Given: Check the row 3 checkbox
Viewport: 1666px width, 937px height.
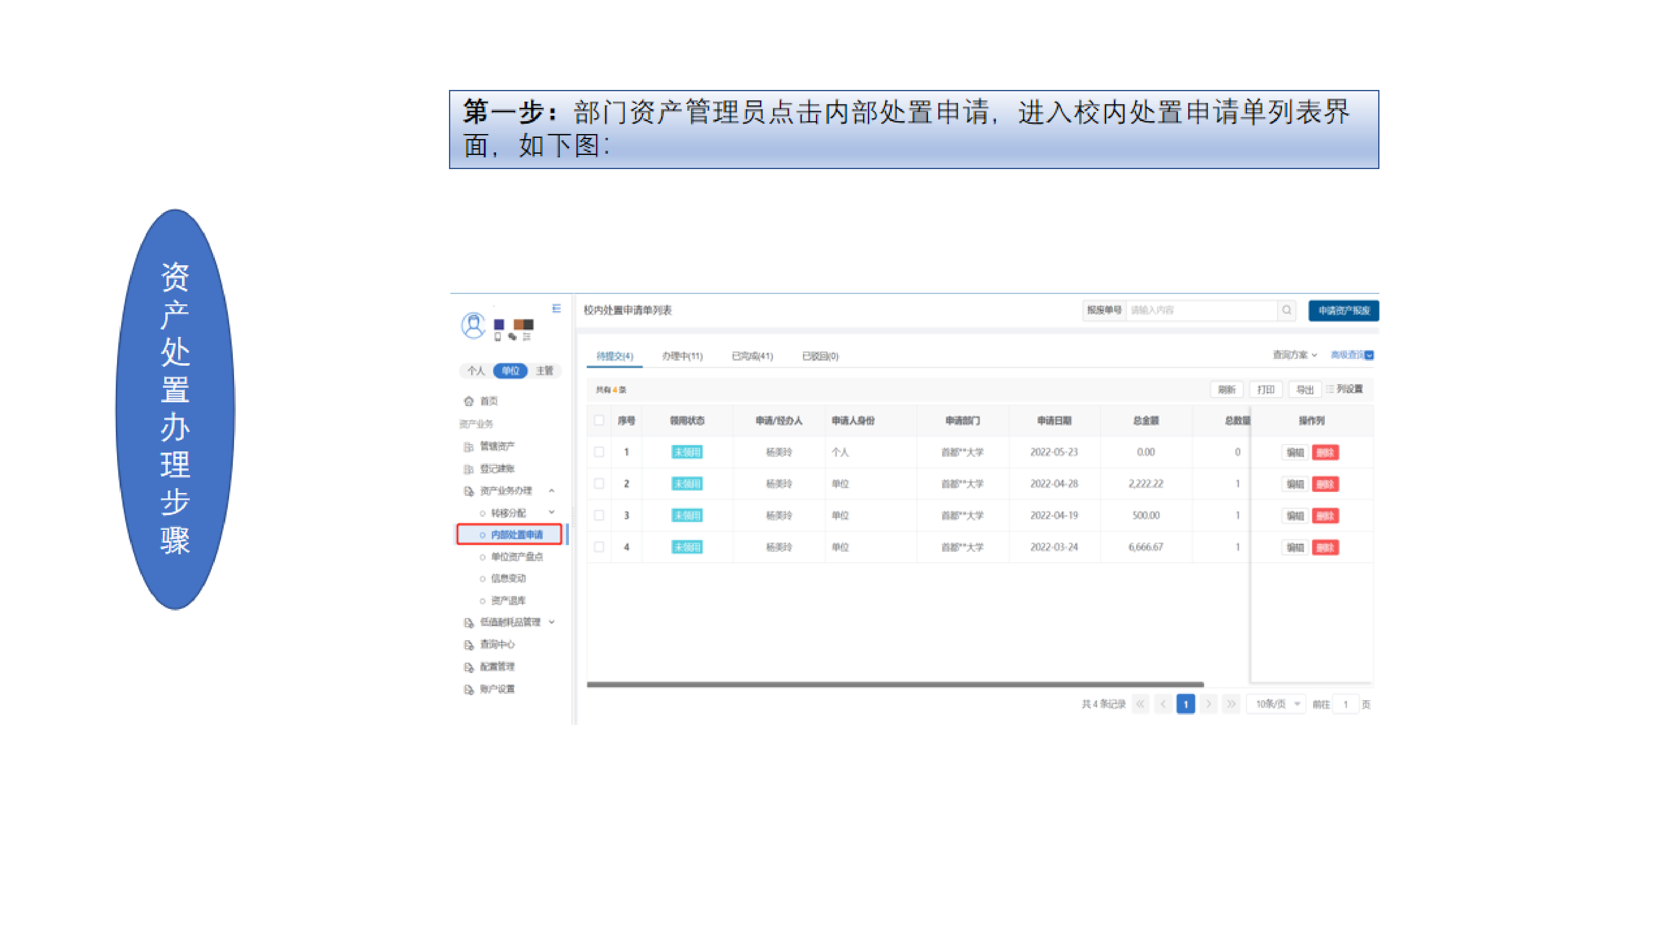Looking at the screenshot, I should click(599, 516).
